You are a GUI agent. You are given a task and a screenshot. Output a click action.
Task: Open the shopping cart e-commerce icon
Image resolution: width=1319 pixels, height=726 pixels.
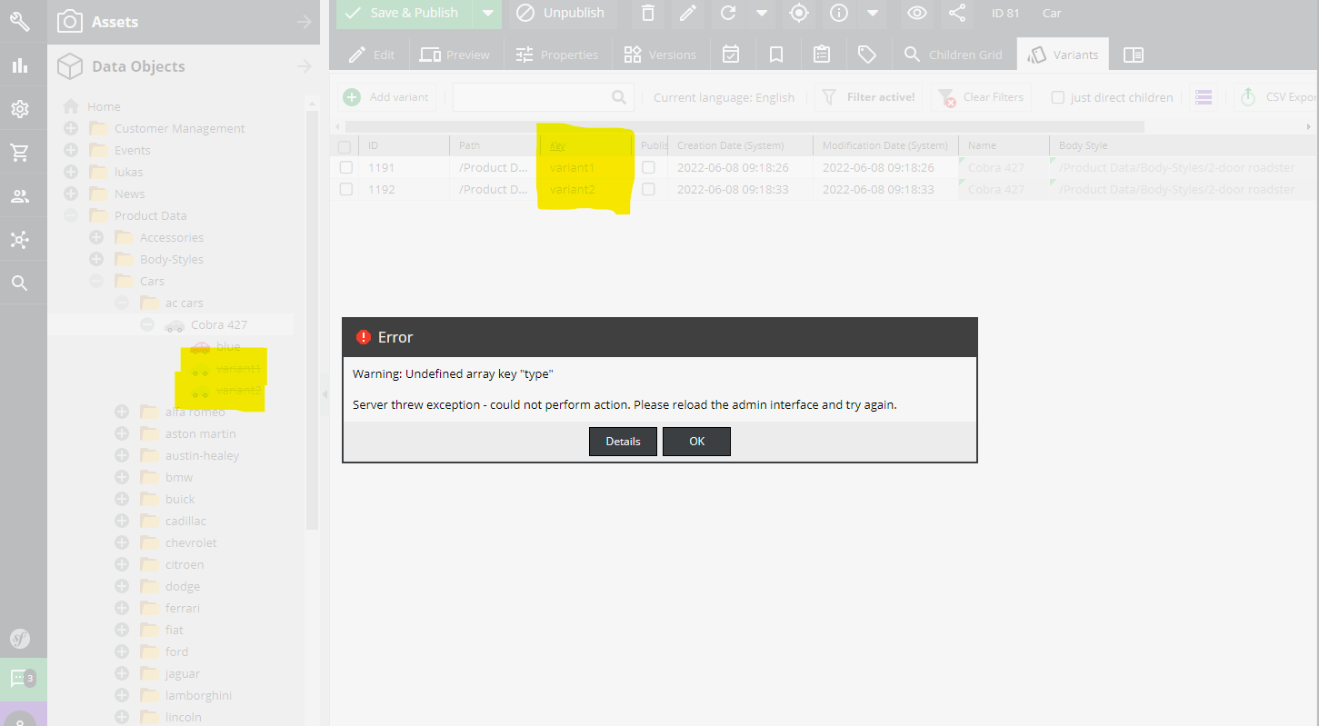tap(20, 153)
